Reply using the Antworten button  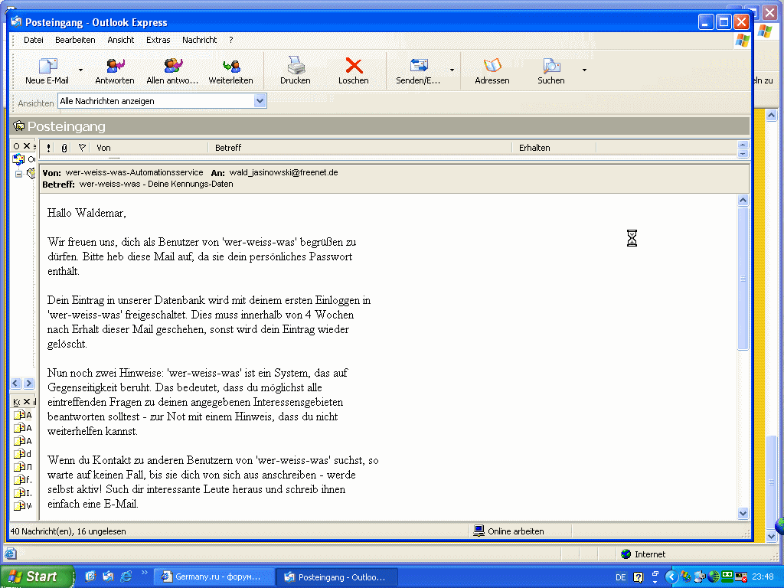115,71
